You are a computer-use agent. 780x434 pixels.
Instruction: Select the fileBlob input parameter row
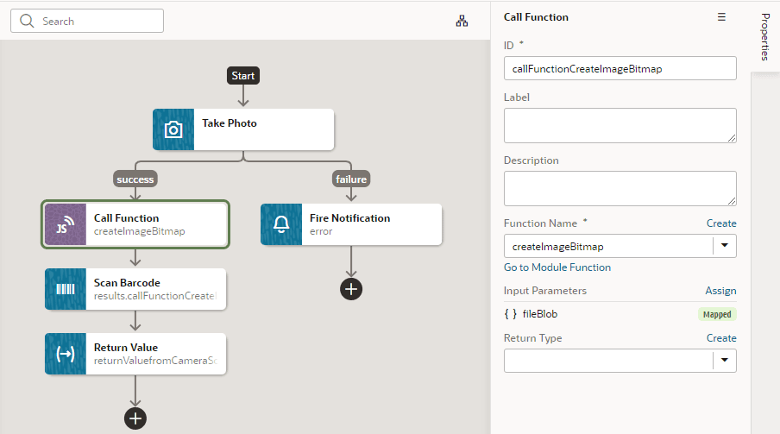point(620,314)
